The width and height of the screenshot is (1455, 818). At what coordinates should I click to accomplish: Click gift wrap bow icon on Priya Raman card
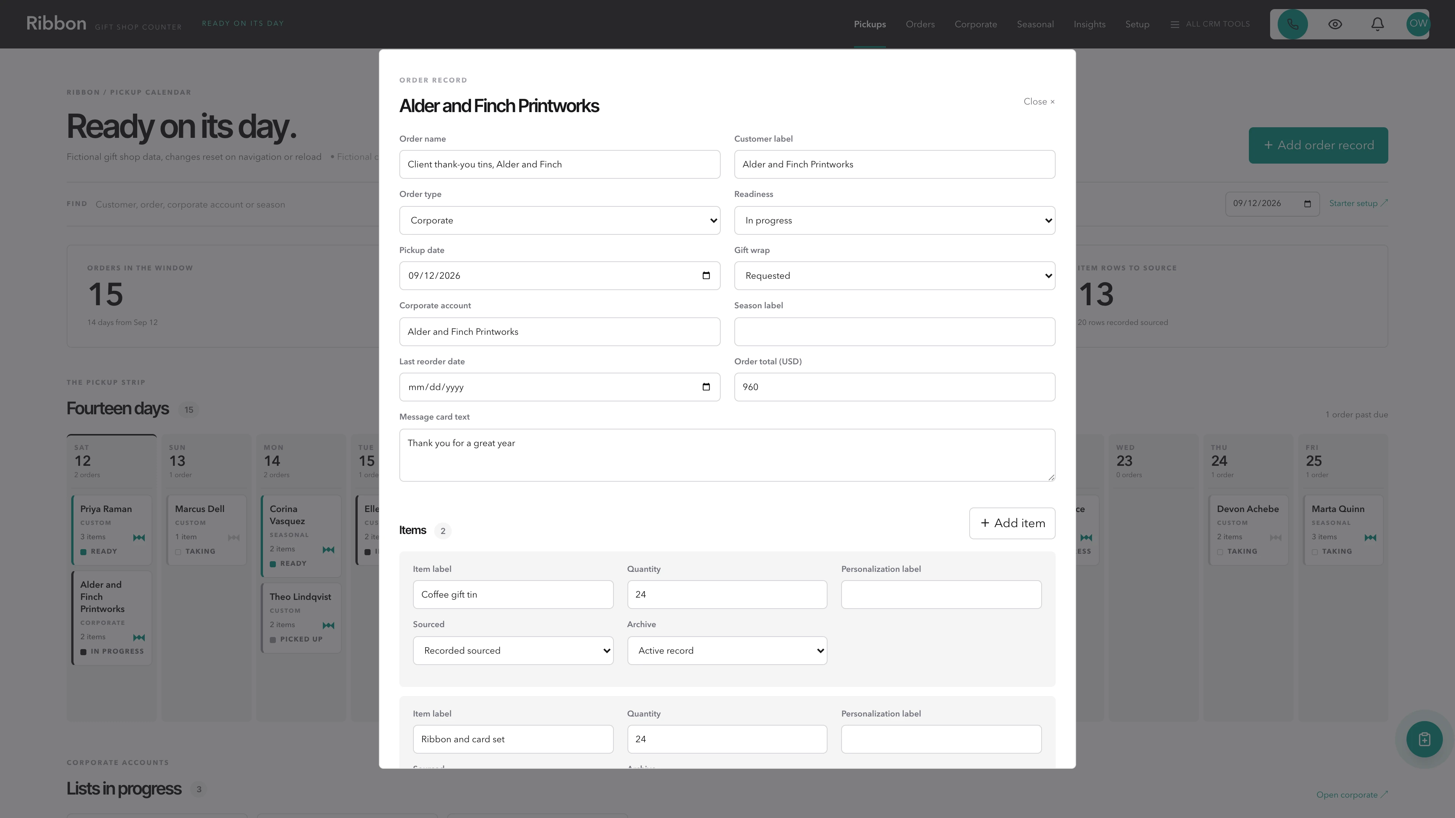tap(139, 537)
